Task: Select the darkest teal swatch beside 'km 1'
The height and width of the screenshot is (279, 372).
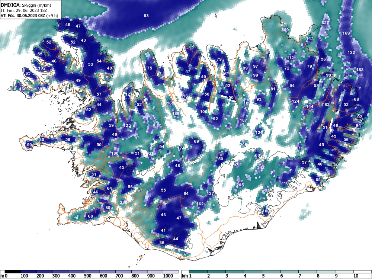Action: pyautogui.click(x=198, y=272)
